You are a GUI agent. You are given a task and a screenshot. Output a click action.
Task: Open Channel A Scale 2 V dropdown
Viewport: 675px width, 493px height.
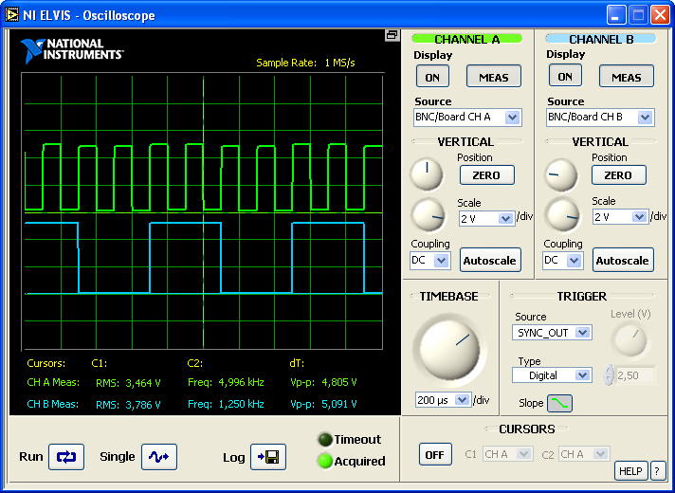(486, 219)
